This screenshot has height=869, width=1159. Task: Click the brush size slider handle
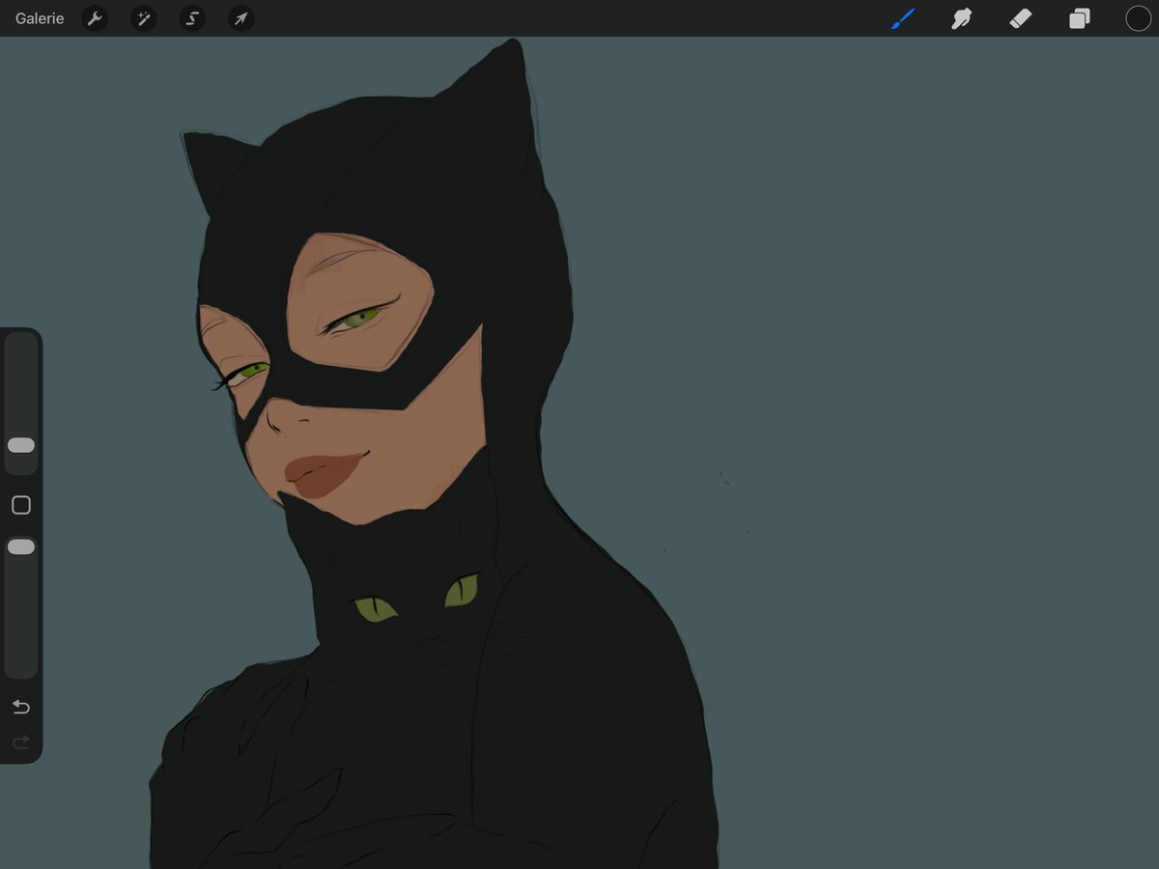point(21,445)
